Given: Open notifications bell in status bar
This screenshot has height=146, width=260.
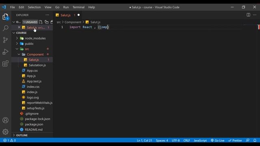Looking at the screenshot, I should [x=255, y=140].
